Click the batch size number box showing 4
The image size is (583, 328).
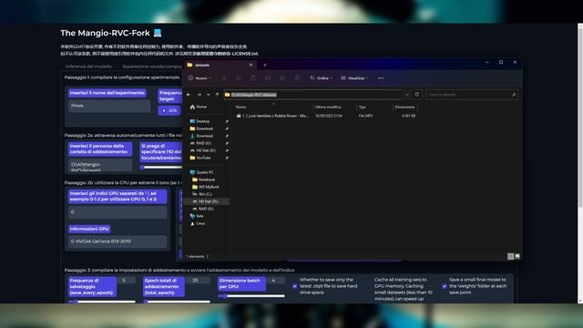(276, 281)
